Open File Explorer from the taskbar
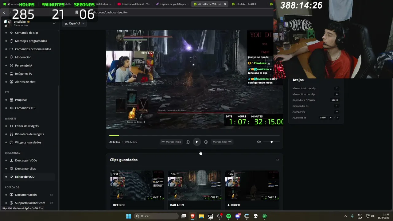The width and height of the screenshot is (393, 221). [x=201, y=216]
